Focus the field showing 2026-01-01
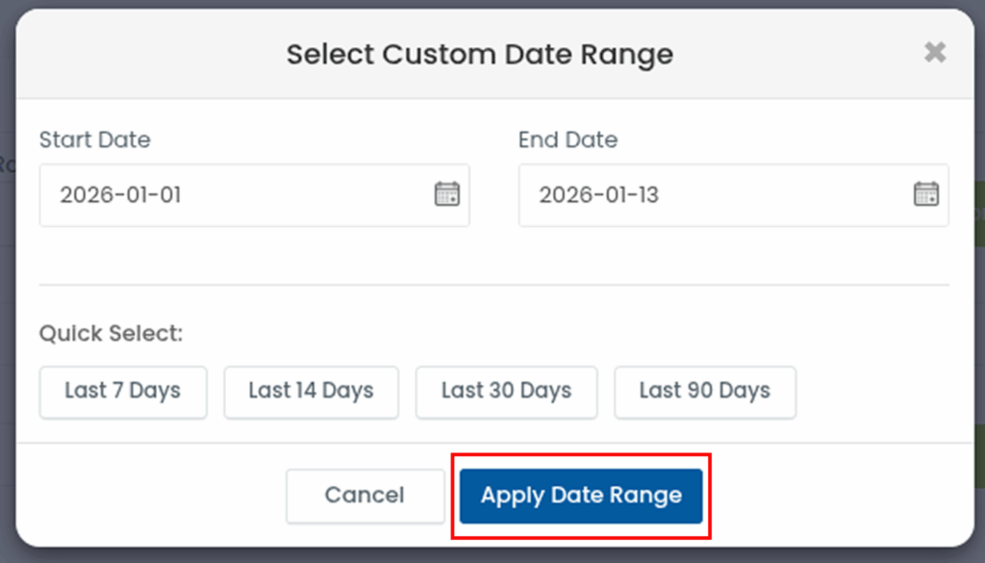Viewport: 985px width, 563px height. click(231, 195)
